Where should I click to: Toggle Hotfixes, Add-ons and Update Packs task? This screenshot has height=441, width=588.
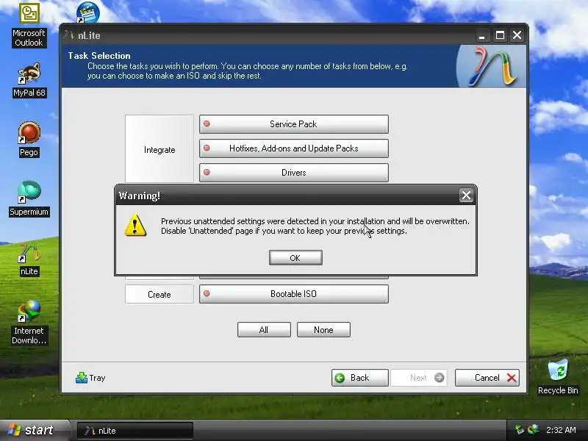(293, 148)
